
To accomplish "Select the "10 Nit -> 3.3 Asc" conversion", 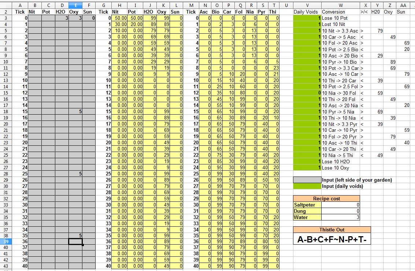I will [x=341, y=30].
